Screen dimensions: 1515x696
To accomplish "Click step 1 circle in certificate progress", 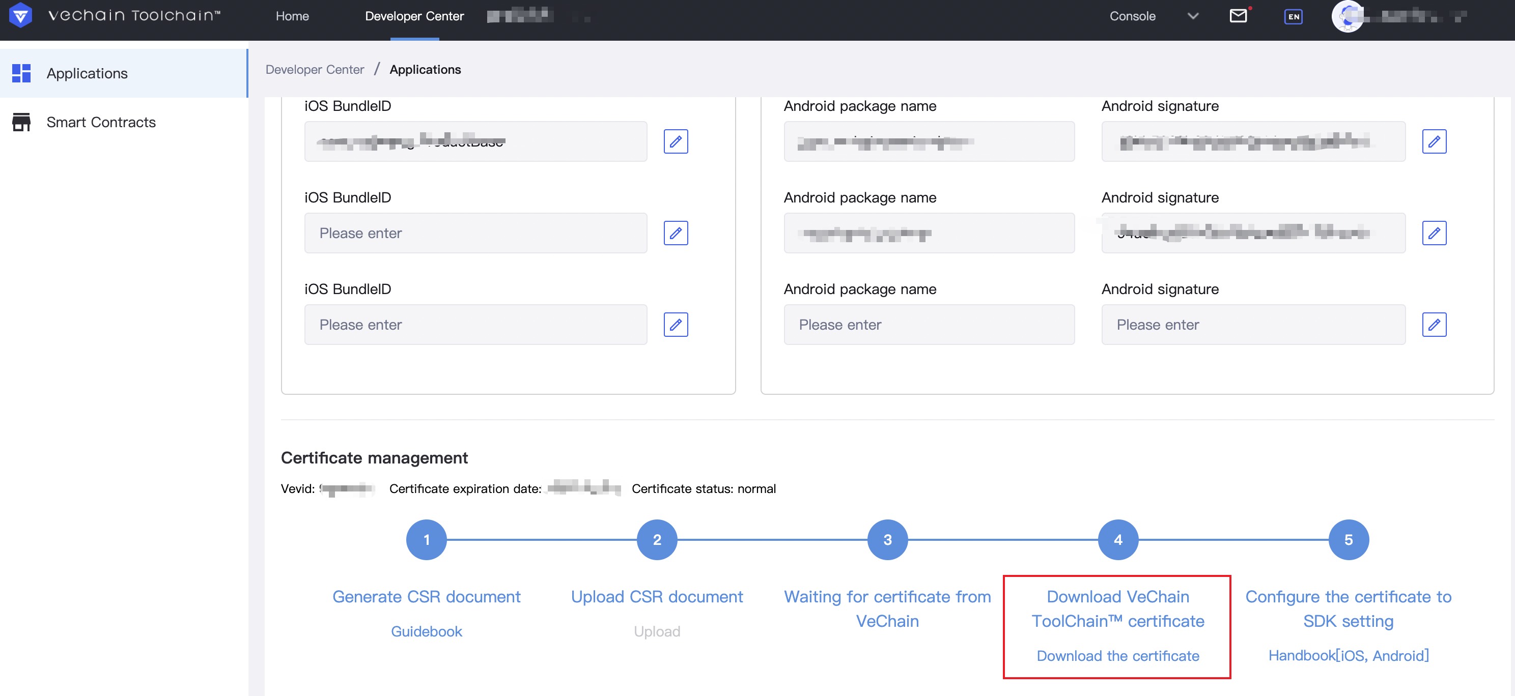I will [x=427, y=540].
